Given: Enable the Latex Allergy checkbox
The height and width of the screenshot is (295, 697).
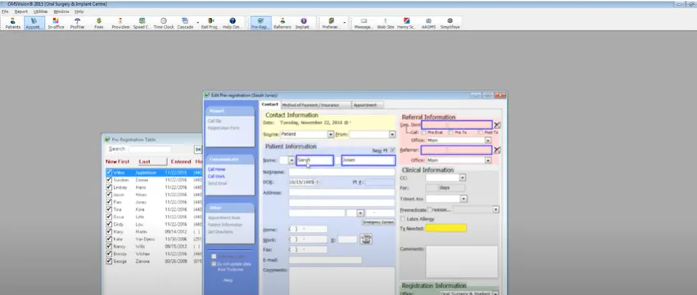Looking at the screenshot, I should tap(403, 219).
